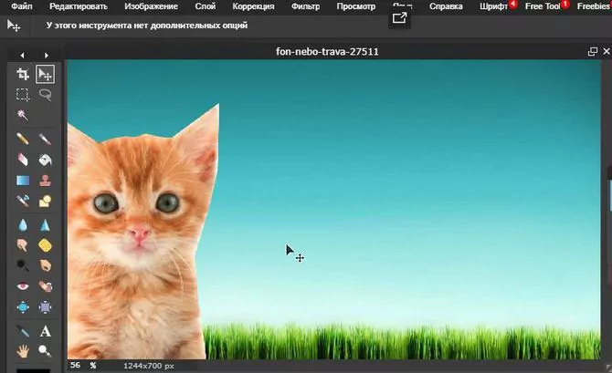Click the pop-out external window icon
Viewport: 612px width, 373px height.
coord(399,18)
